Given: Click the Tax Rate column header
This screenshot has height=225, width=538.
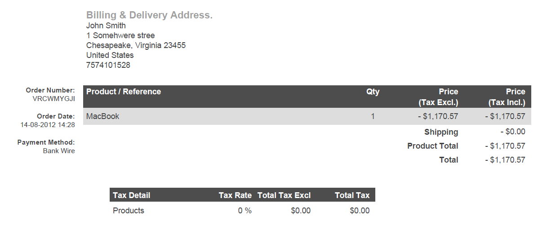Looking at the screenshot, I should pos(235,195).
